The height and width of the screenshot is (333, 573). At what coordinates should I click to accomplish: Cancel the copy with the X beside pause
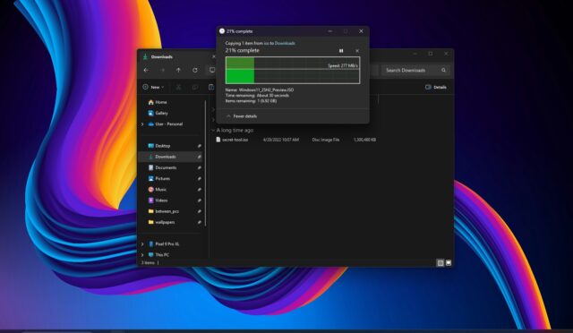[x=357, y=51]
